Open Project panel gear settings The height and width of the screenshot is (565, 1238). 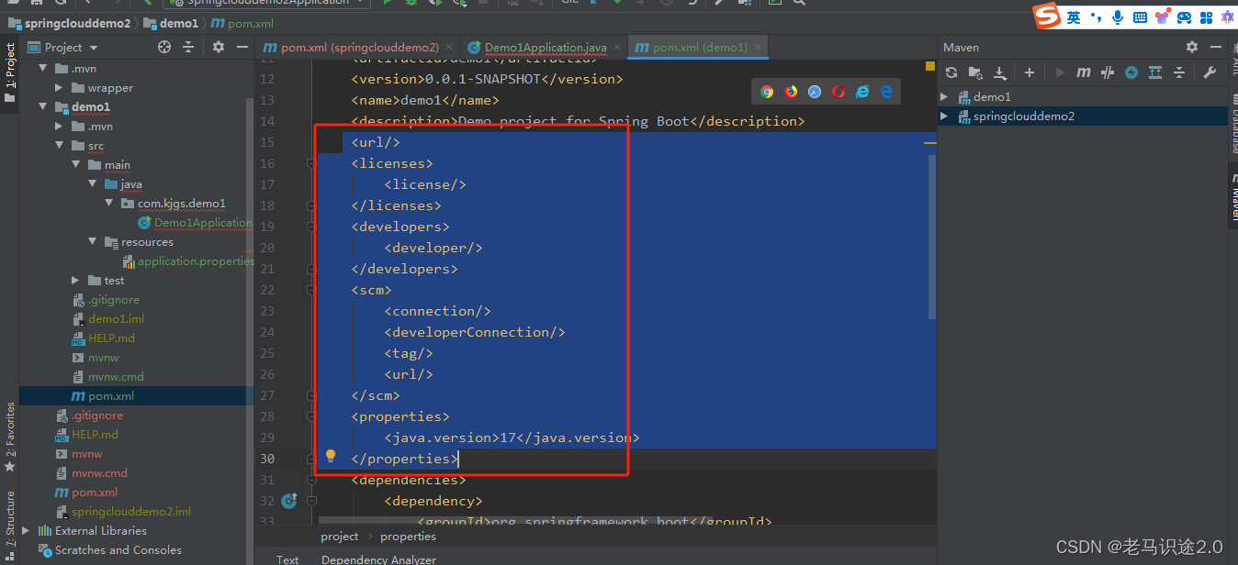(x=218, y=47)
